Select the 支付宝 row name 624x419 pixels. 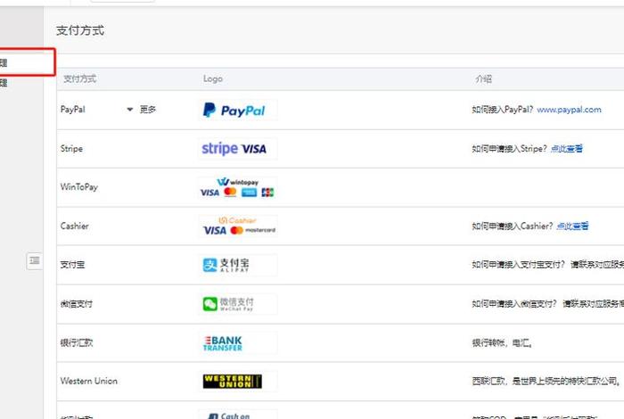tap(72, 265)
